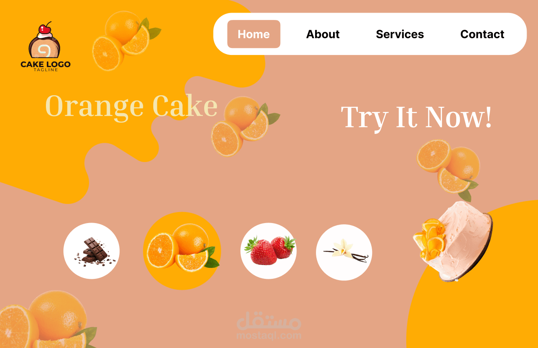Go to the About page
This screenshot has height=348, width=538.
[323, 34]
